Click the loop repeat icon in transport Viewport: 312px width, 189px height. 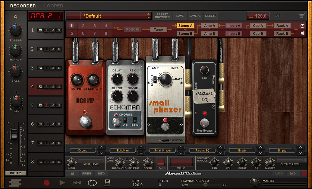[x=92, y=183]
